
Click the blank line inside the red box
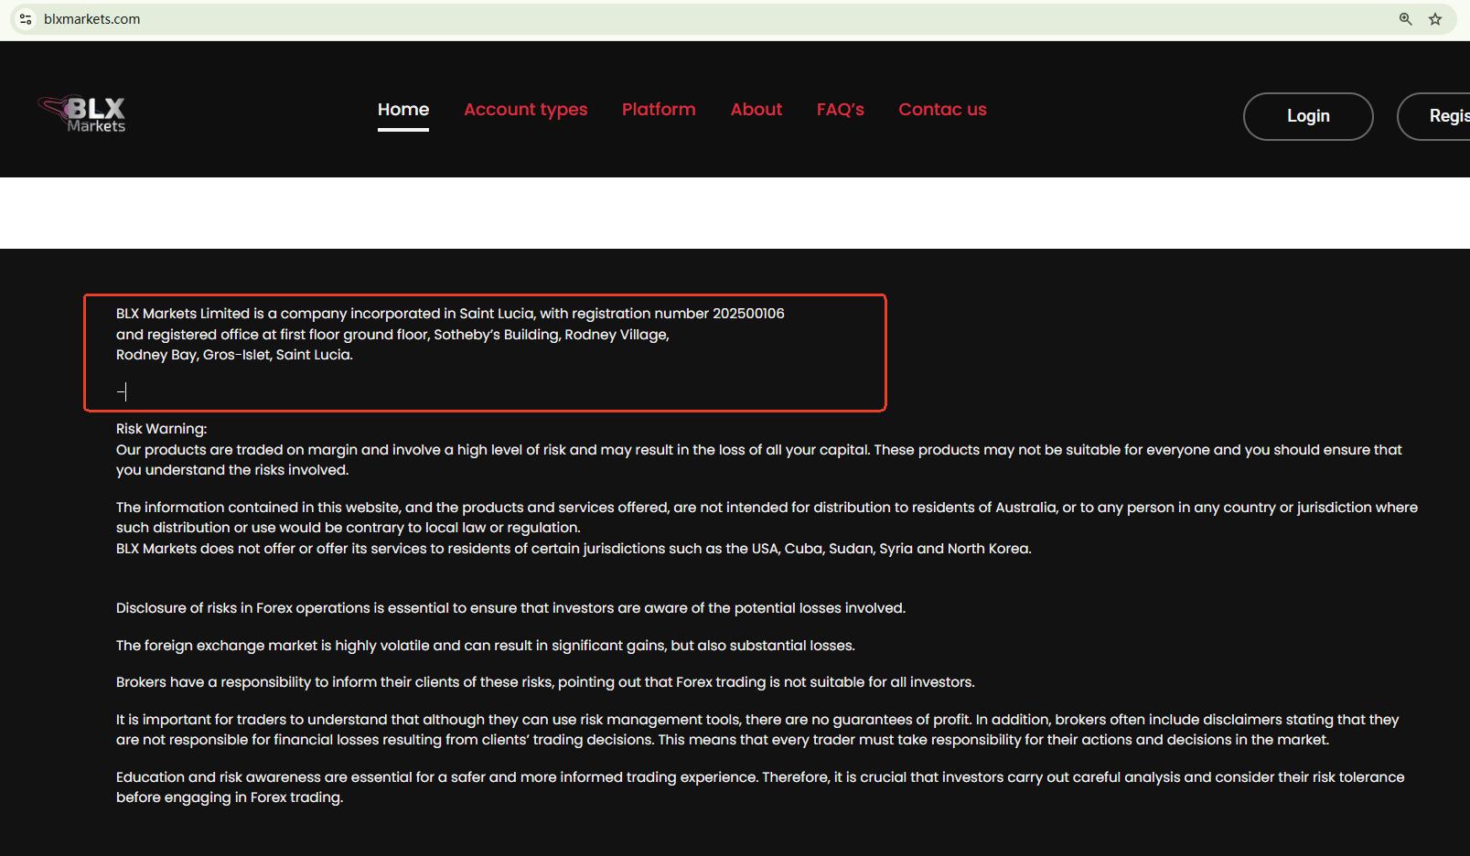tap(366, 391)
